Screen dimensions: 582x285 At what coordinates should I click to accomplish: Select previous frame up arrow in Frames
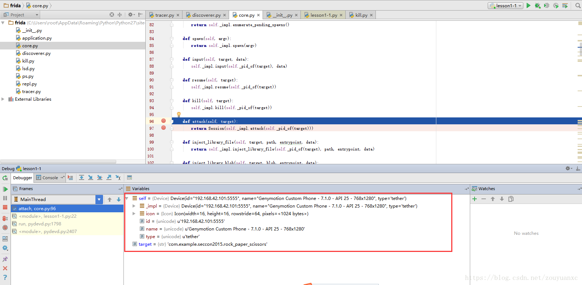coord(110,200)
